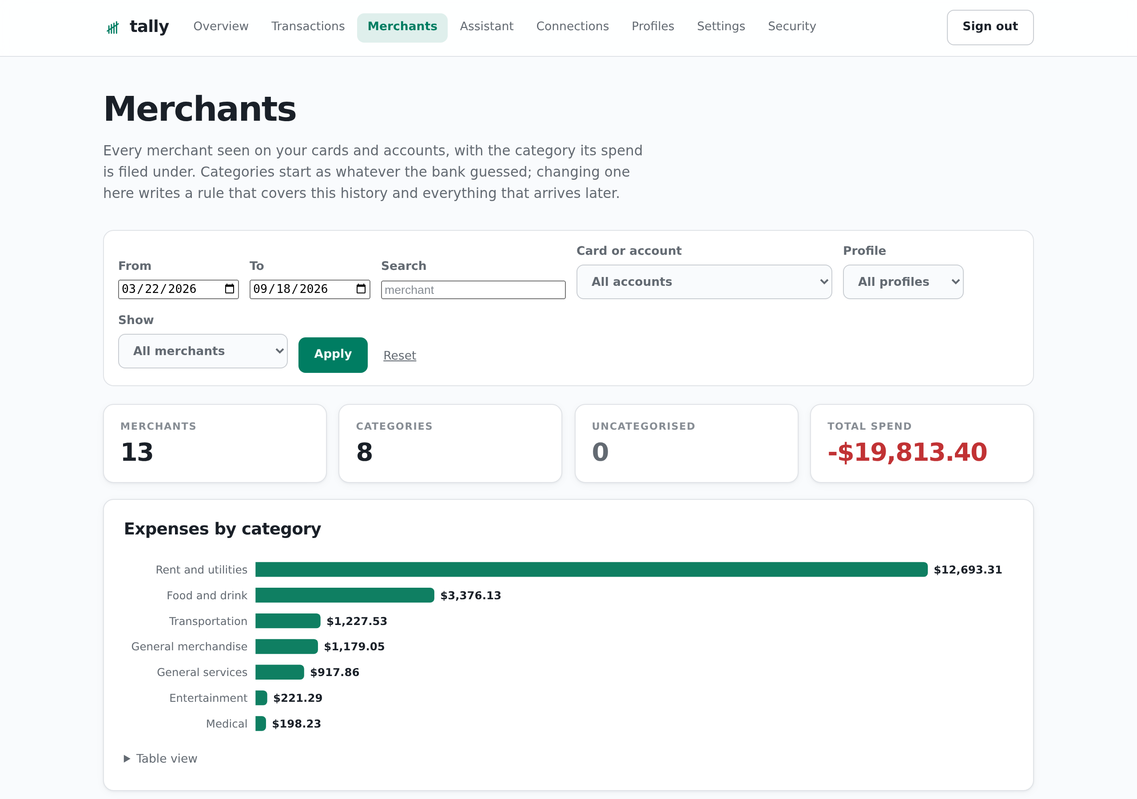Click the Categories card showing 8
The image size is (1137, 799).
tap(450, 443)
